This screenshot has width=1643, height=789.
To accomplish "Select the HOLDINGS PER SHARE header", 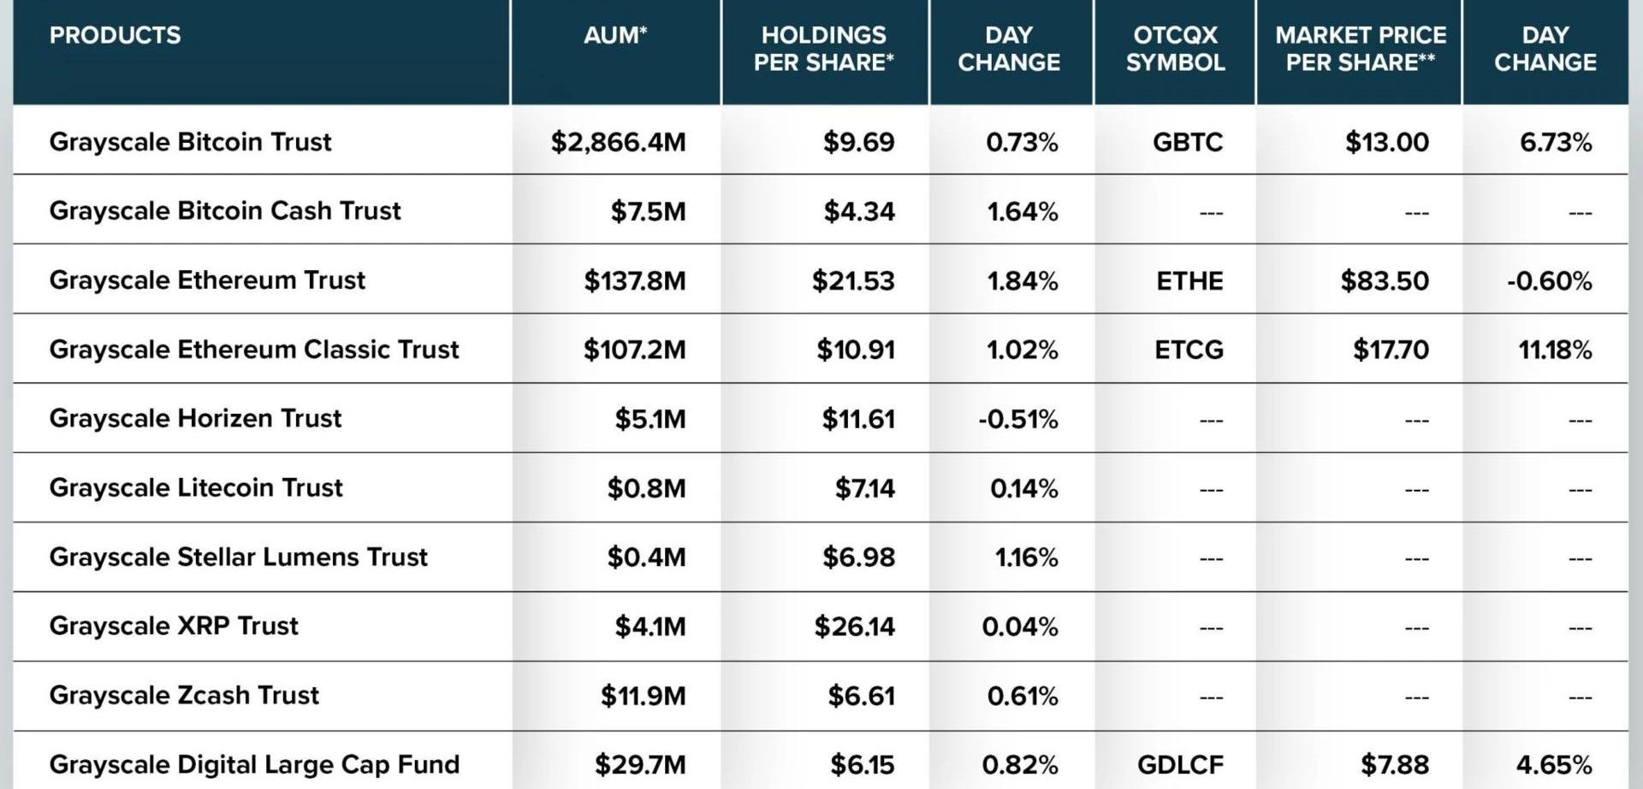I will point(823,49).
